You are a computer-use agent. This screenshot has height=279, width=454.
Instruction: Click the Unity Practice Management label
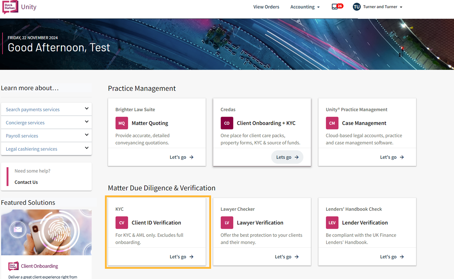[357, 109]
